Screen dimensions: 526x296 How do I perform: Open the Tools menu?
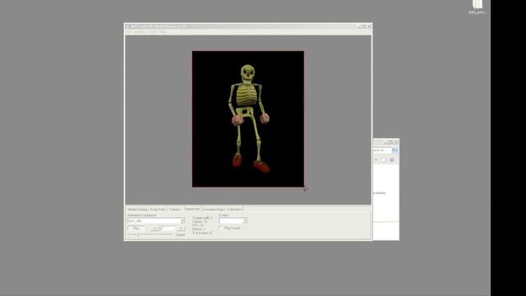click(153, 31)
